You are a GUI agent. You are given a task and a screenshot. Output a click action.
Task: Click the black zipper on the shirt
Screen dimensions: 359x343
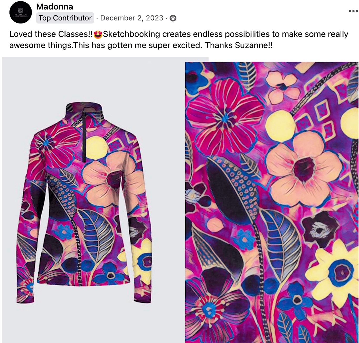84,137
